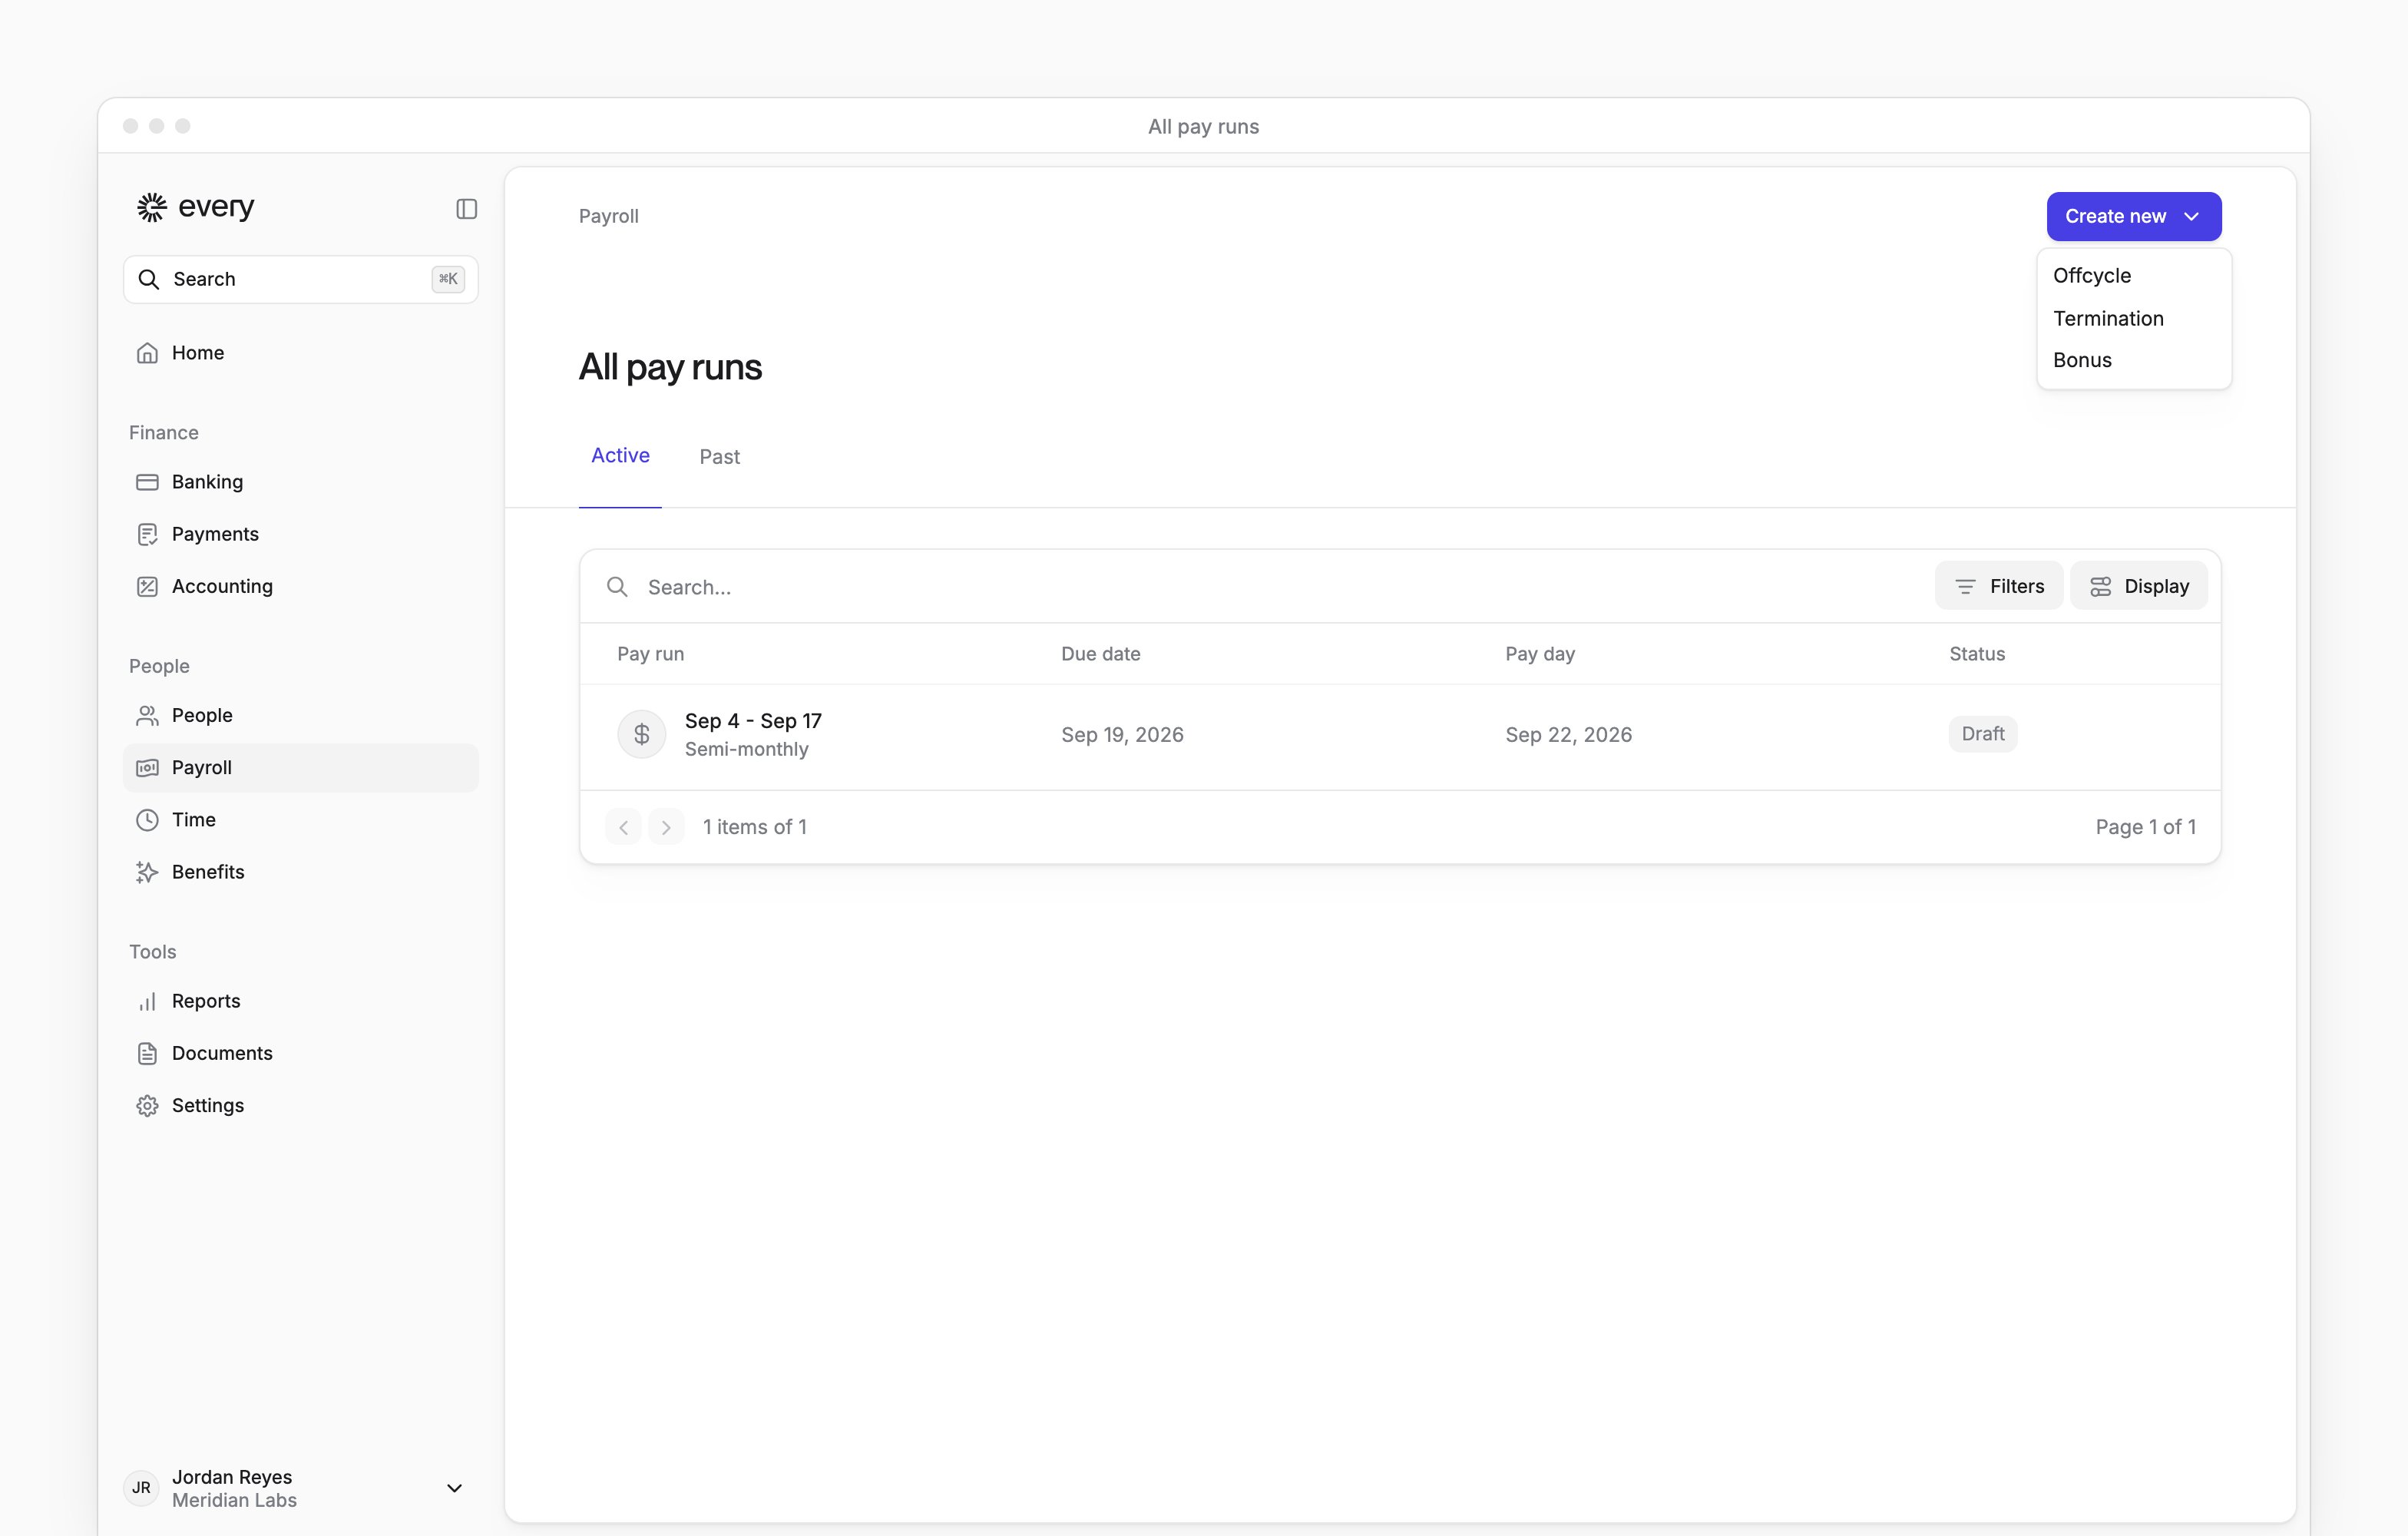This screenshot has width=2408, height=1536.
Task: Open Documents in the sidebar
Action: 301,1053
